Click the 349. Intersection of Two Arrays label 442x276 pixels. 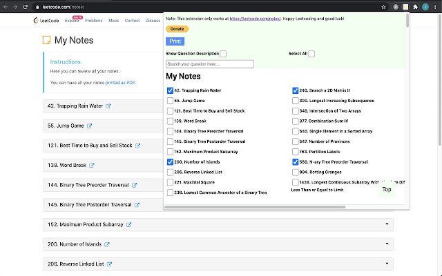(330, 111)
